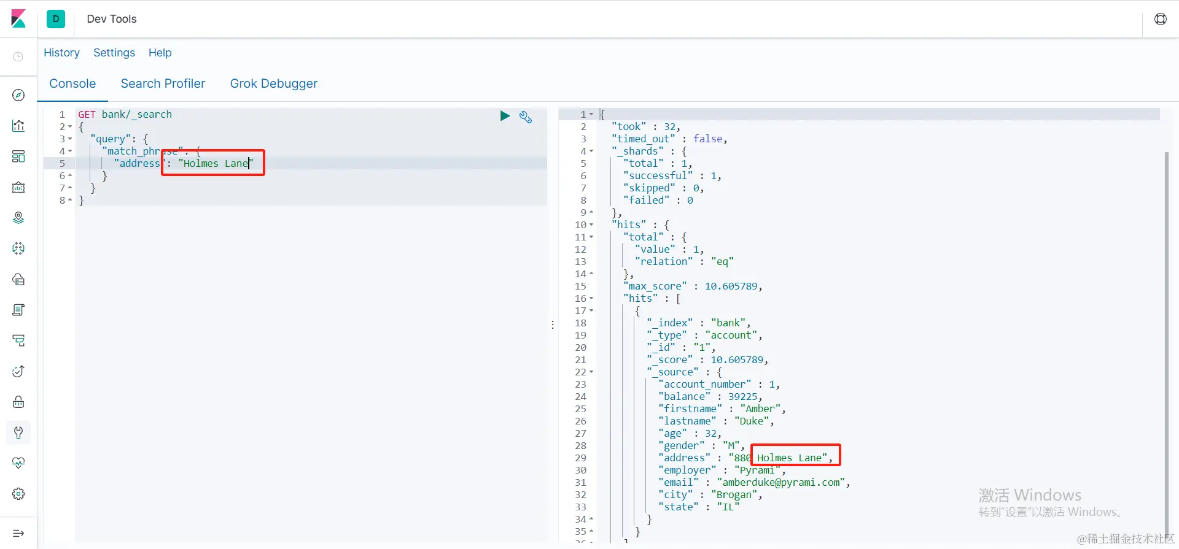
Task: Open Visualize via the chart icon
Action: point(18,126)
